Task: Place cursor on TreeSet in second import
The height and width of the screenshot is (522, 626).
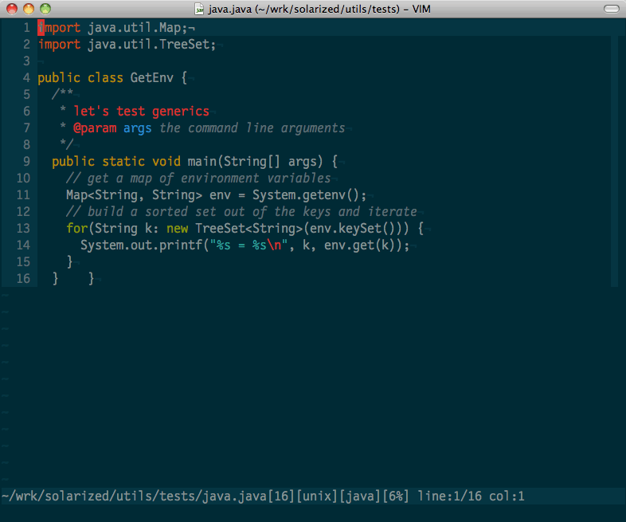Action: coord(187,45)
